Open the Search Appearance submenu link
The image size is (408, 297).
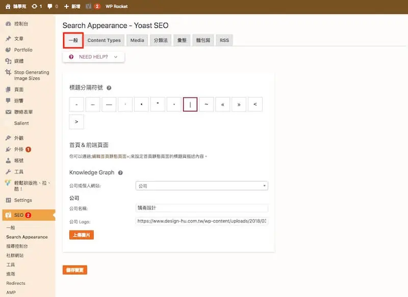[27, 237]
